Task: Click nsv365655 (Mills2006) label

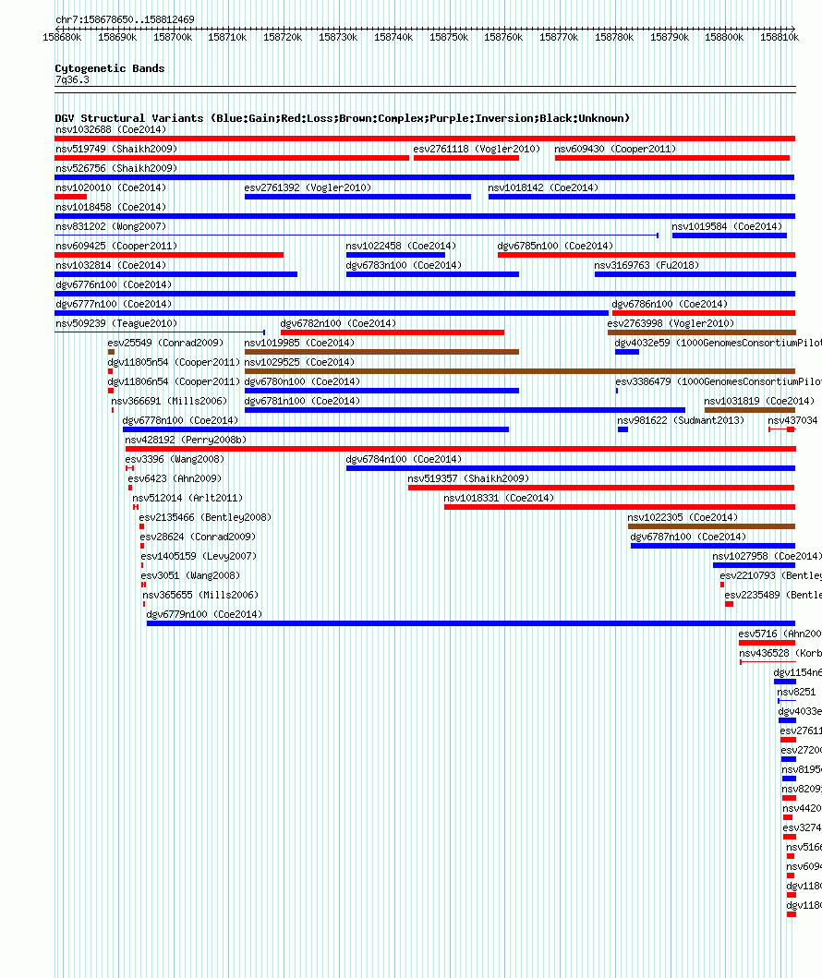Action: tap(200, 594)
